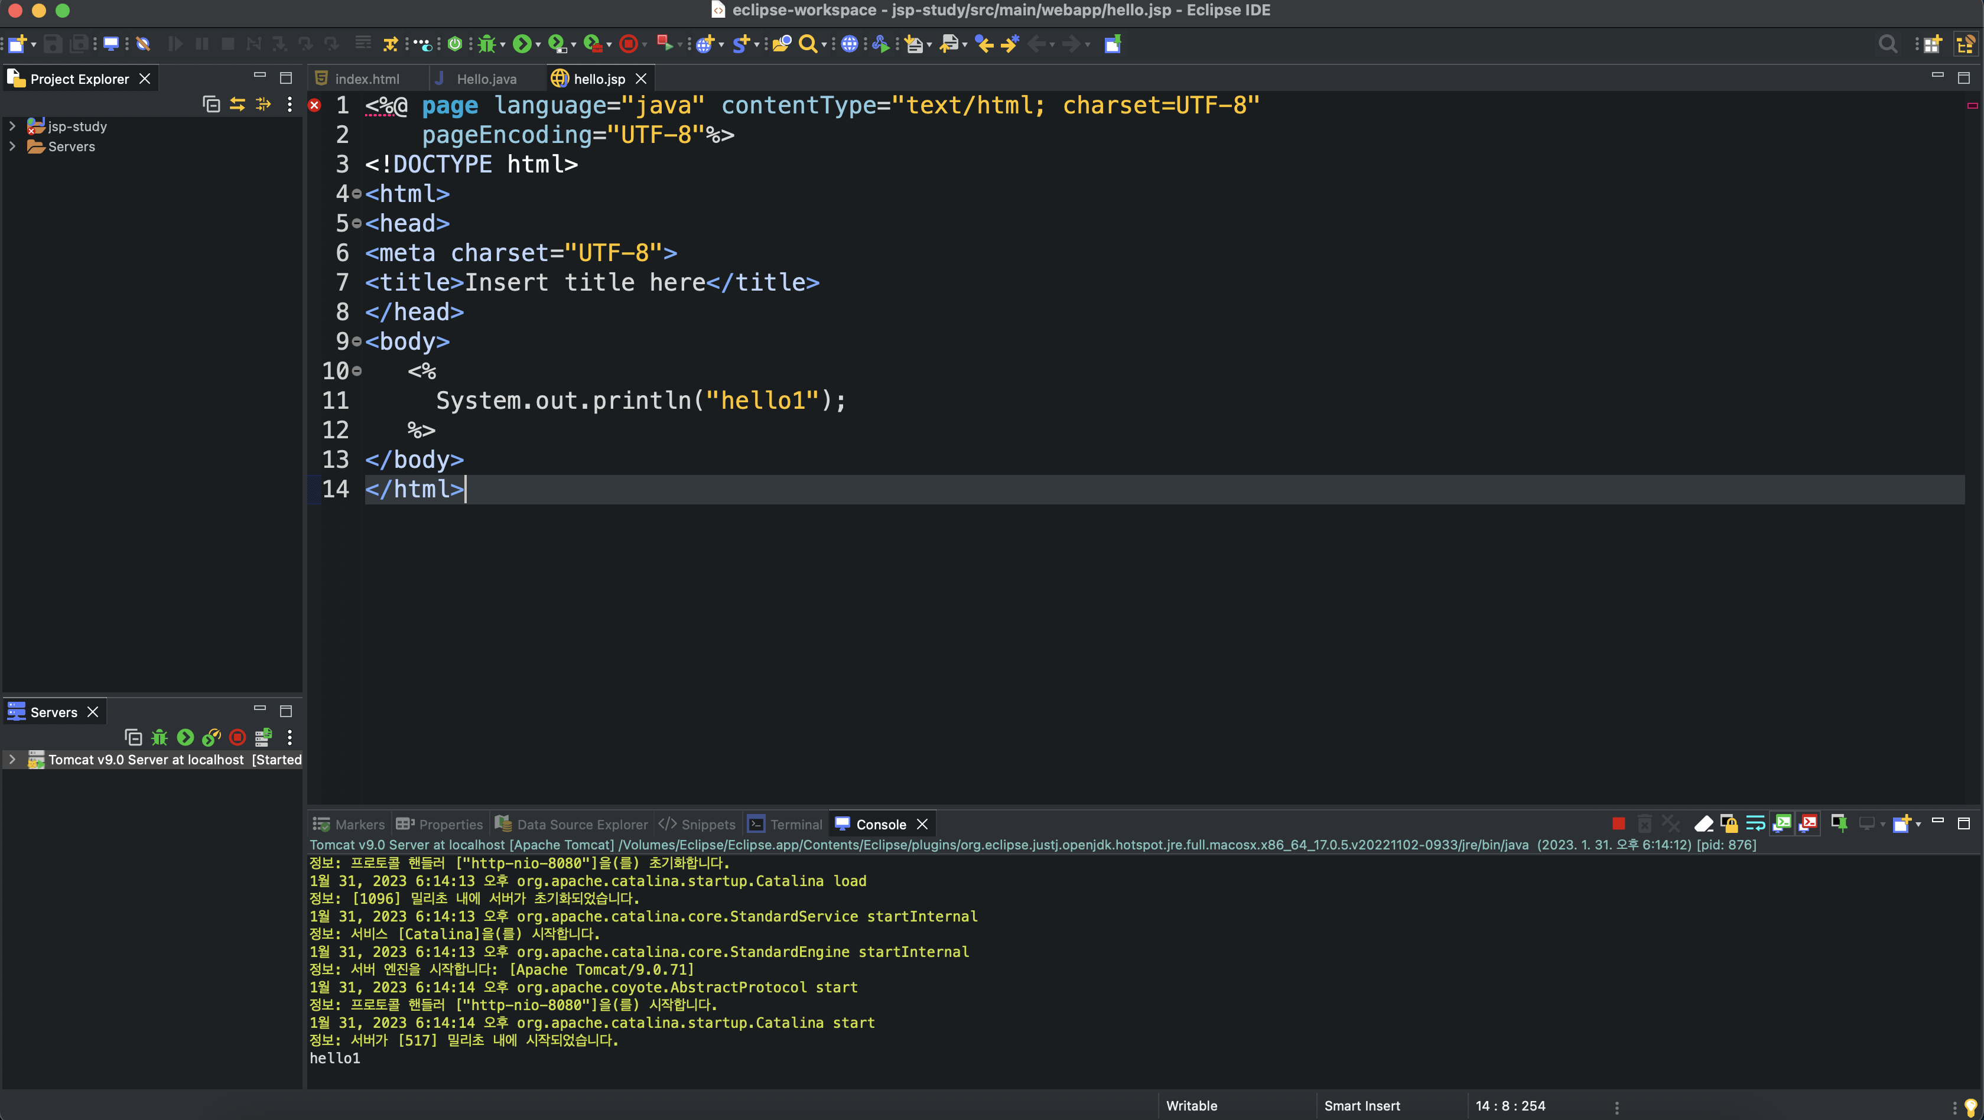Expand the Tomcat v9.0 Server entry
Viewport: 1984px width, 1120px height.
12,760
